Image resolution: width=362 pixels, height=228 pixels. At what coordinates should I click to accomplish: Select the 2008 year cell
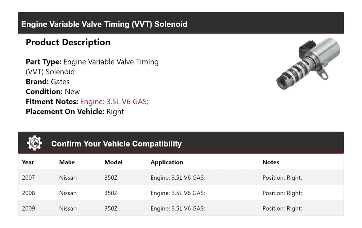(28, 193)
